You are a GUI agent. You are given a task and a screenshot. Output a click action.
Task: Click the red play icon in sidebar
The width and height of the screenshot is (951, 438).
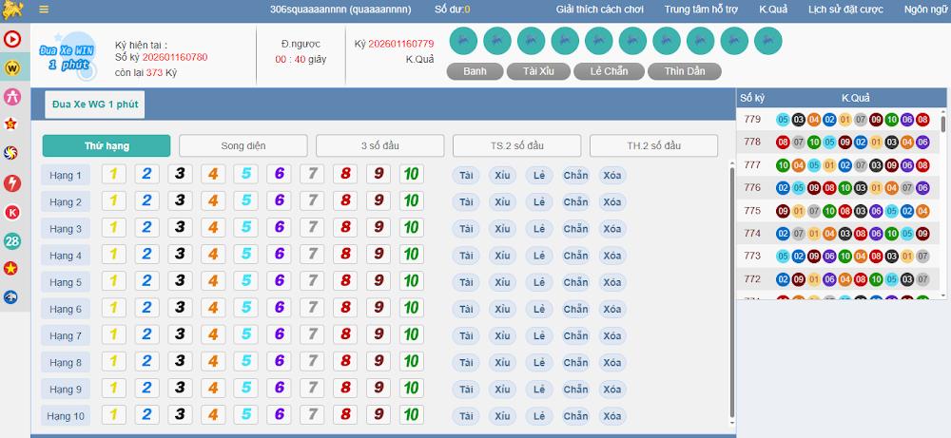coord(12,40)
